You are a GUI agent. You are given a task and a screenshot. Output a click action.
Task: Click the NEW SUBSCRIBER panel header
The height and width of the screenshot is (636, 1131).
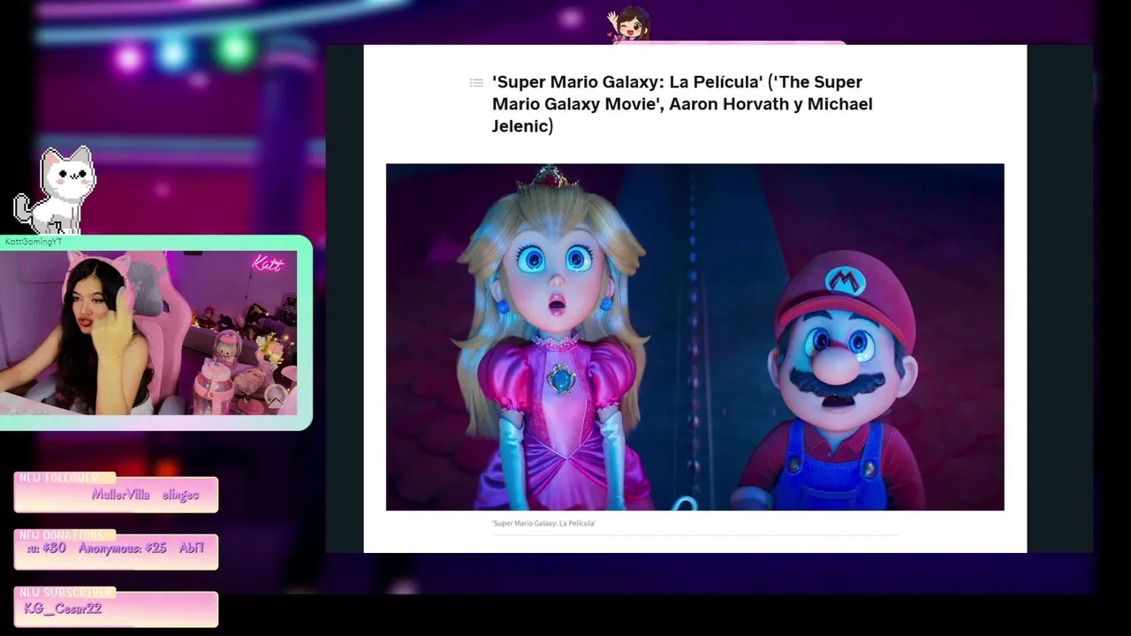coord(65,593)
